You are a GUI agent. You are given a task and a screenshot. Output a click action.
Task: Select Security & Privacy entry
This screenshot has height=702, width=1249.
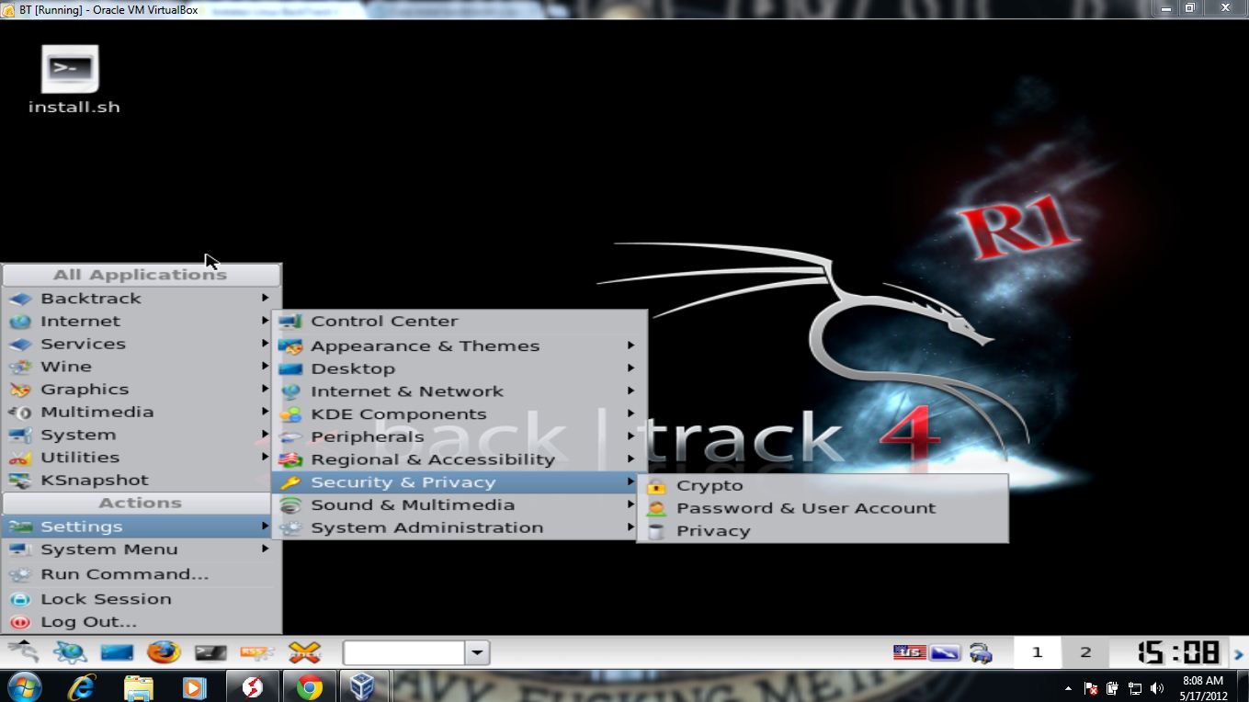(x=460, y=482)
